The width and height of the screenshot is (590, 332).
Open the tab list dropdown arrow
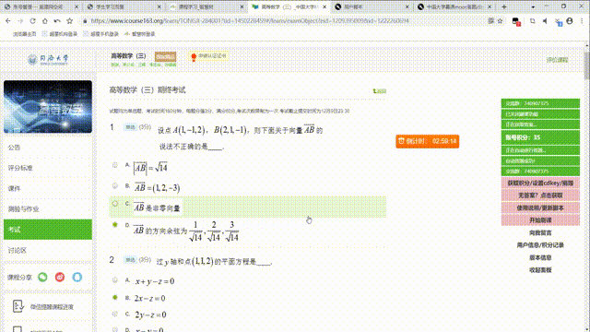[533, 6]
